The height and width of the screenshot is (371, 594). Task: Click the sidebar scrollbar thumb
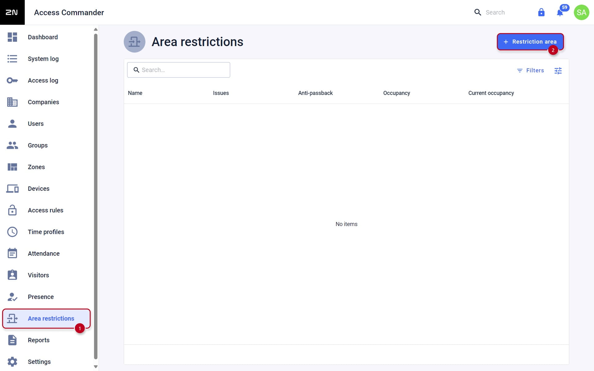[96, 197]
